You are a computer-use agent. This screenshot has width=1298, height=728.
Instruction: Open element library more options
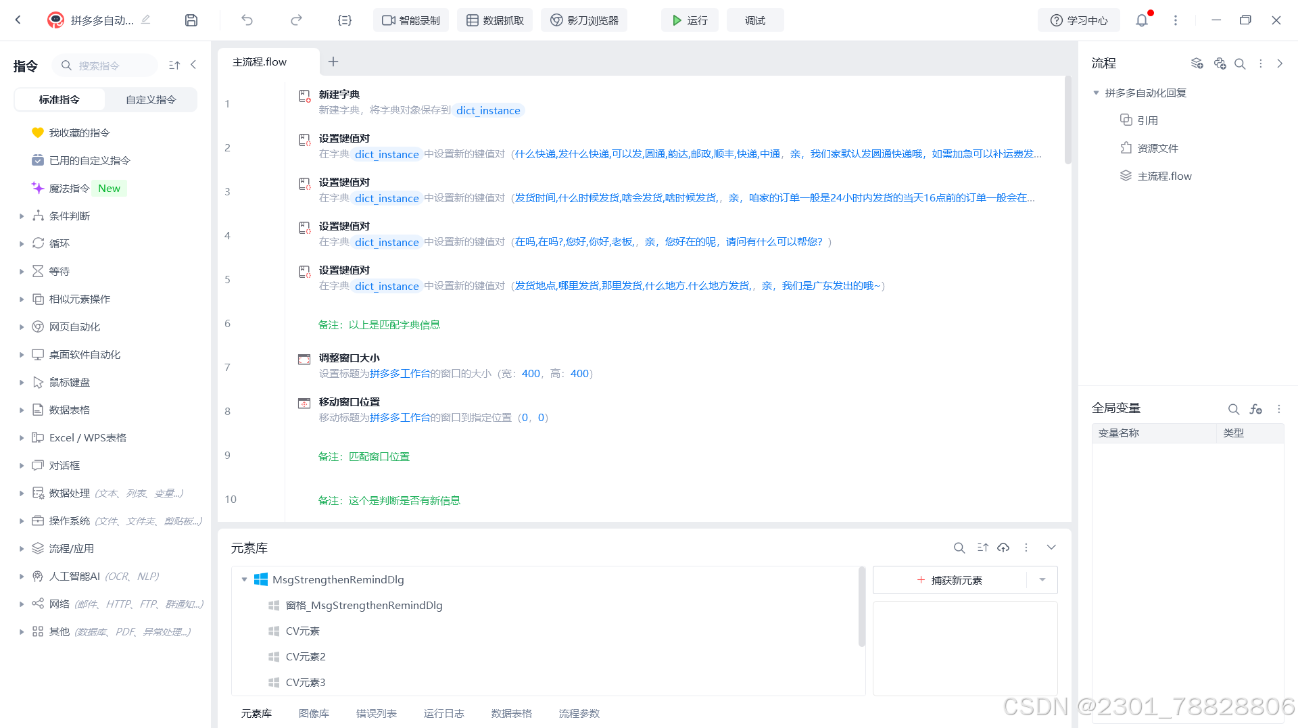(x=1026, y=548)
